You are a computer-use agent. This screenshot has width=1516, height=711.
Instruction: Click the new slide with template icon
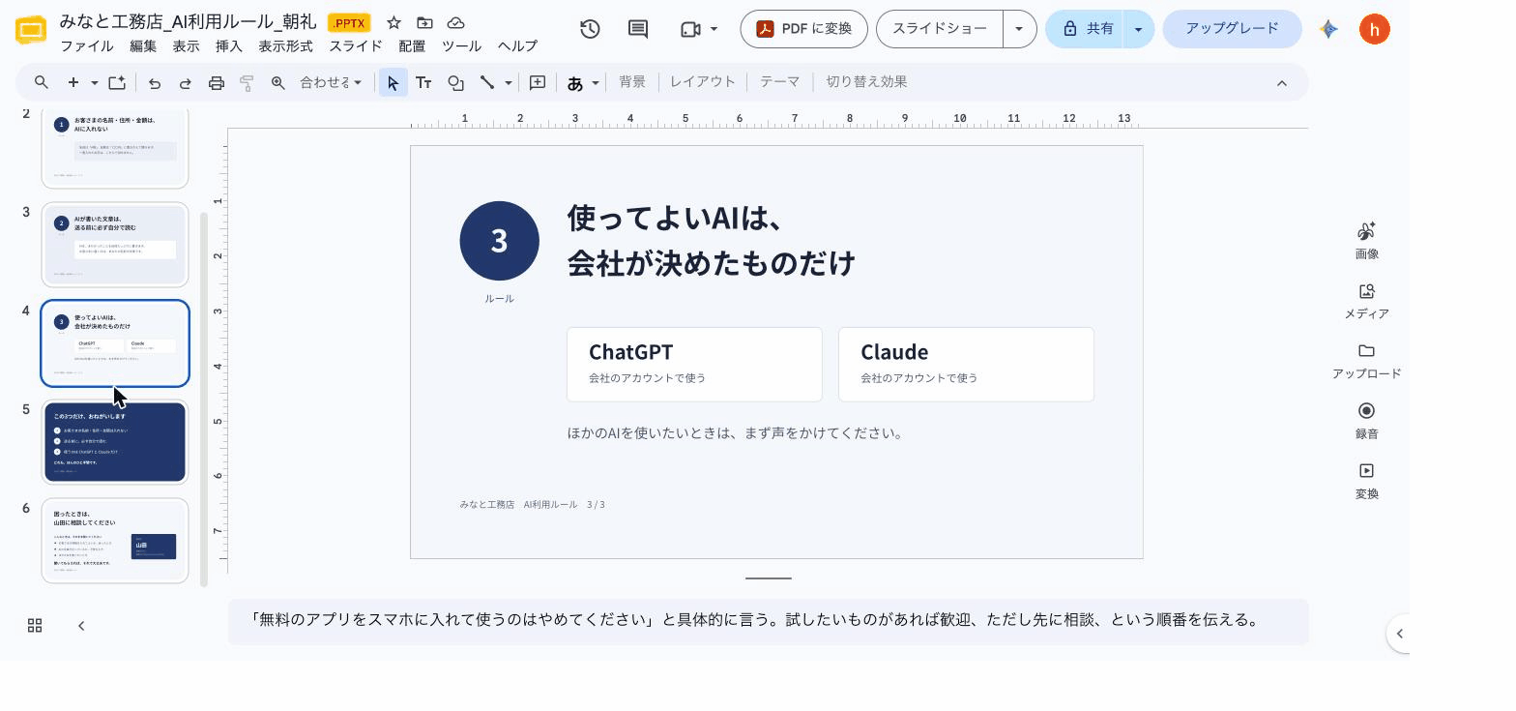point(117,82)
